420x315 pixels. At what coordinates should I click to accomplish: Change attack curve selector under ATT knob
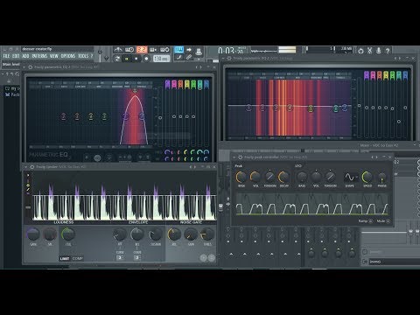click(x=120, y=257)
